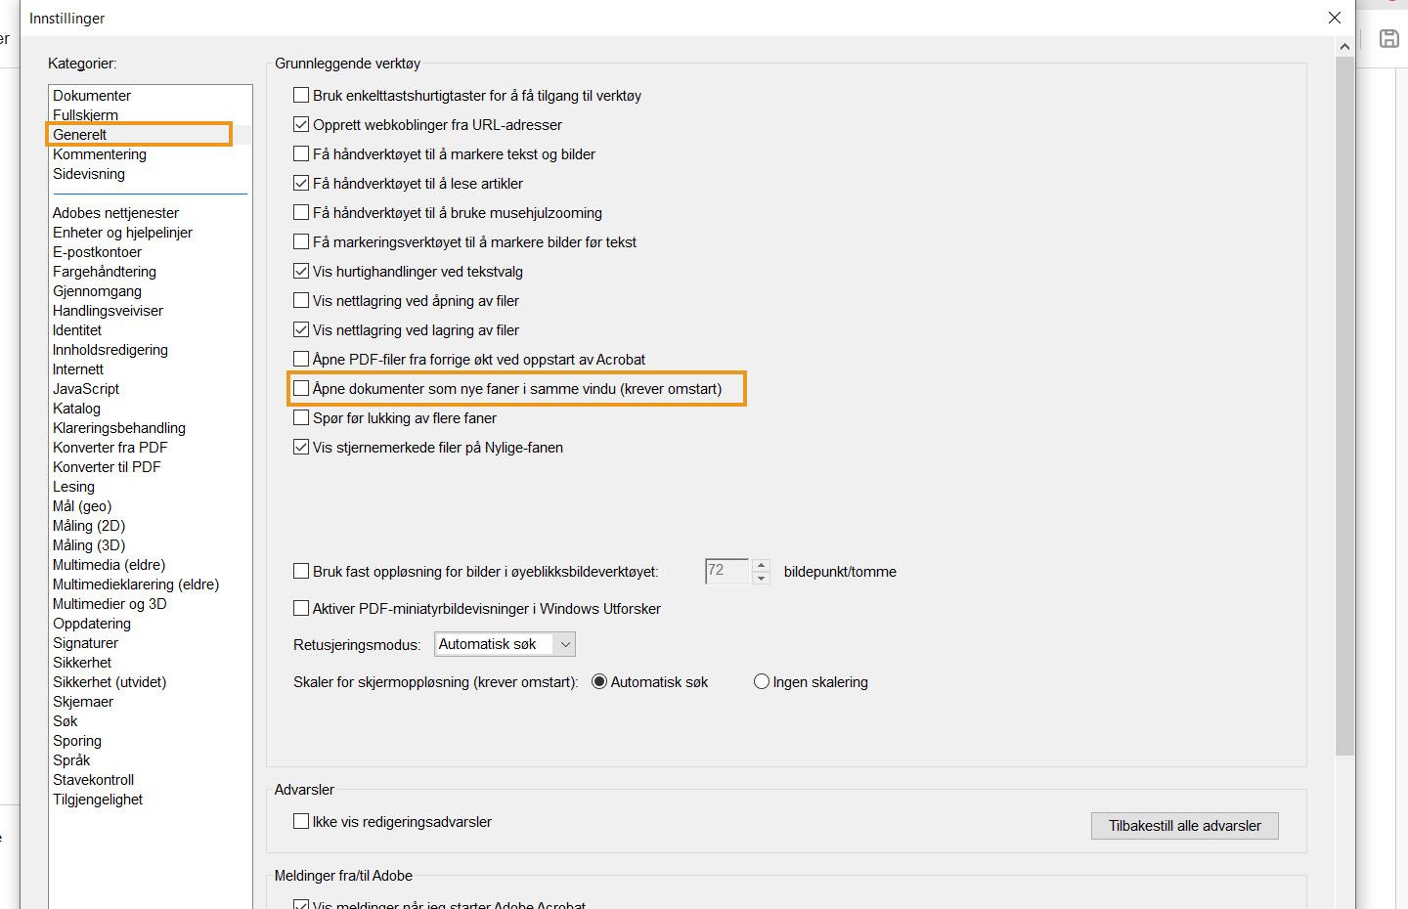
Task: Select the JavaScript category
Action: pyautogui.click(x=85, y=388)
